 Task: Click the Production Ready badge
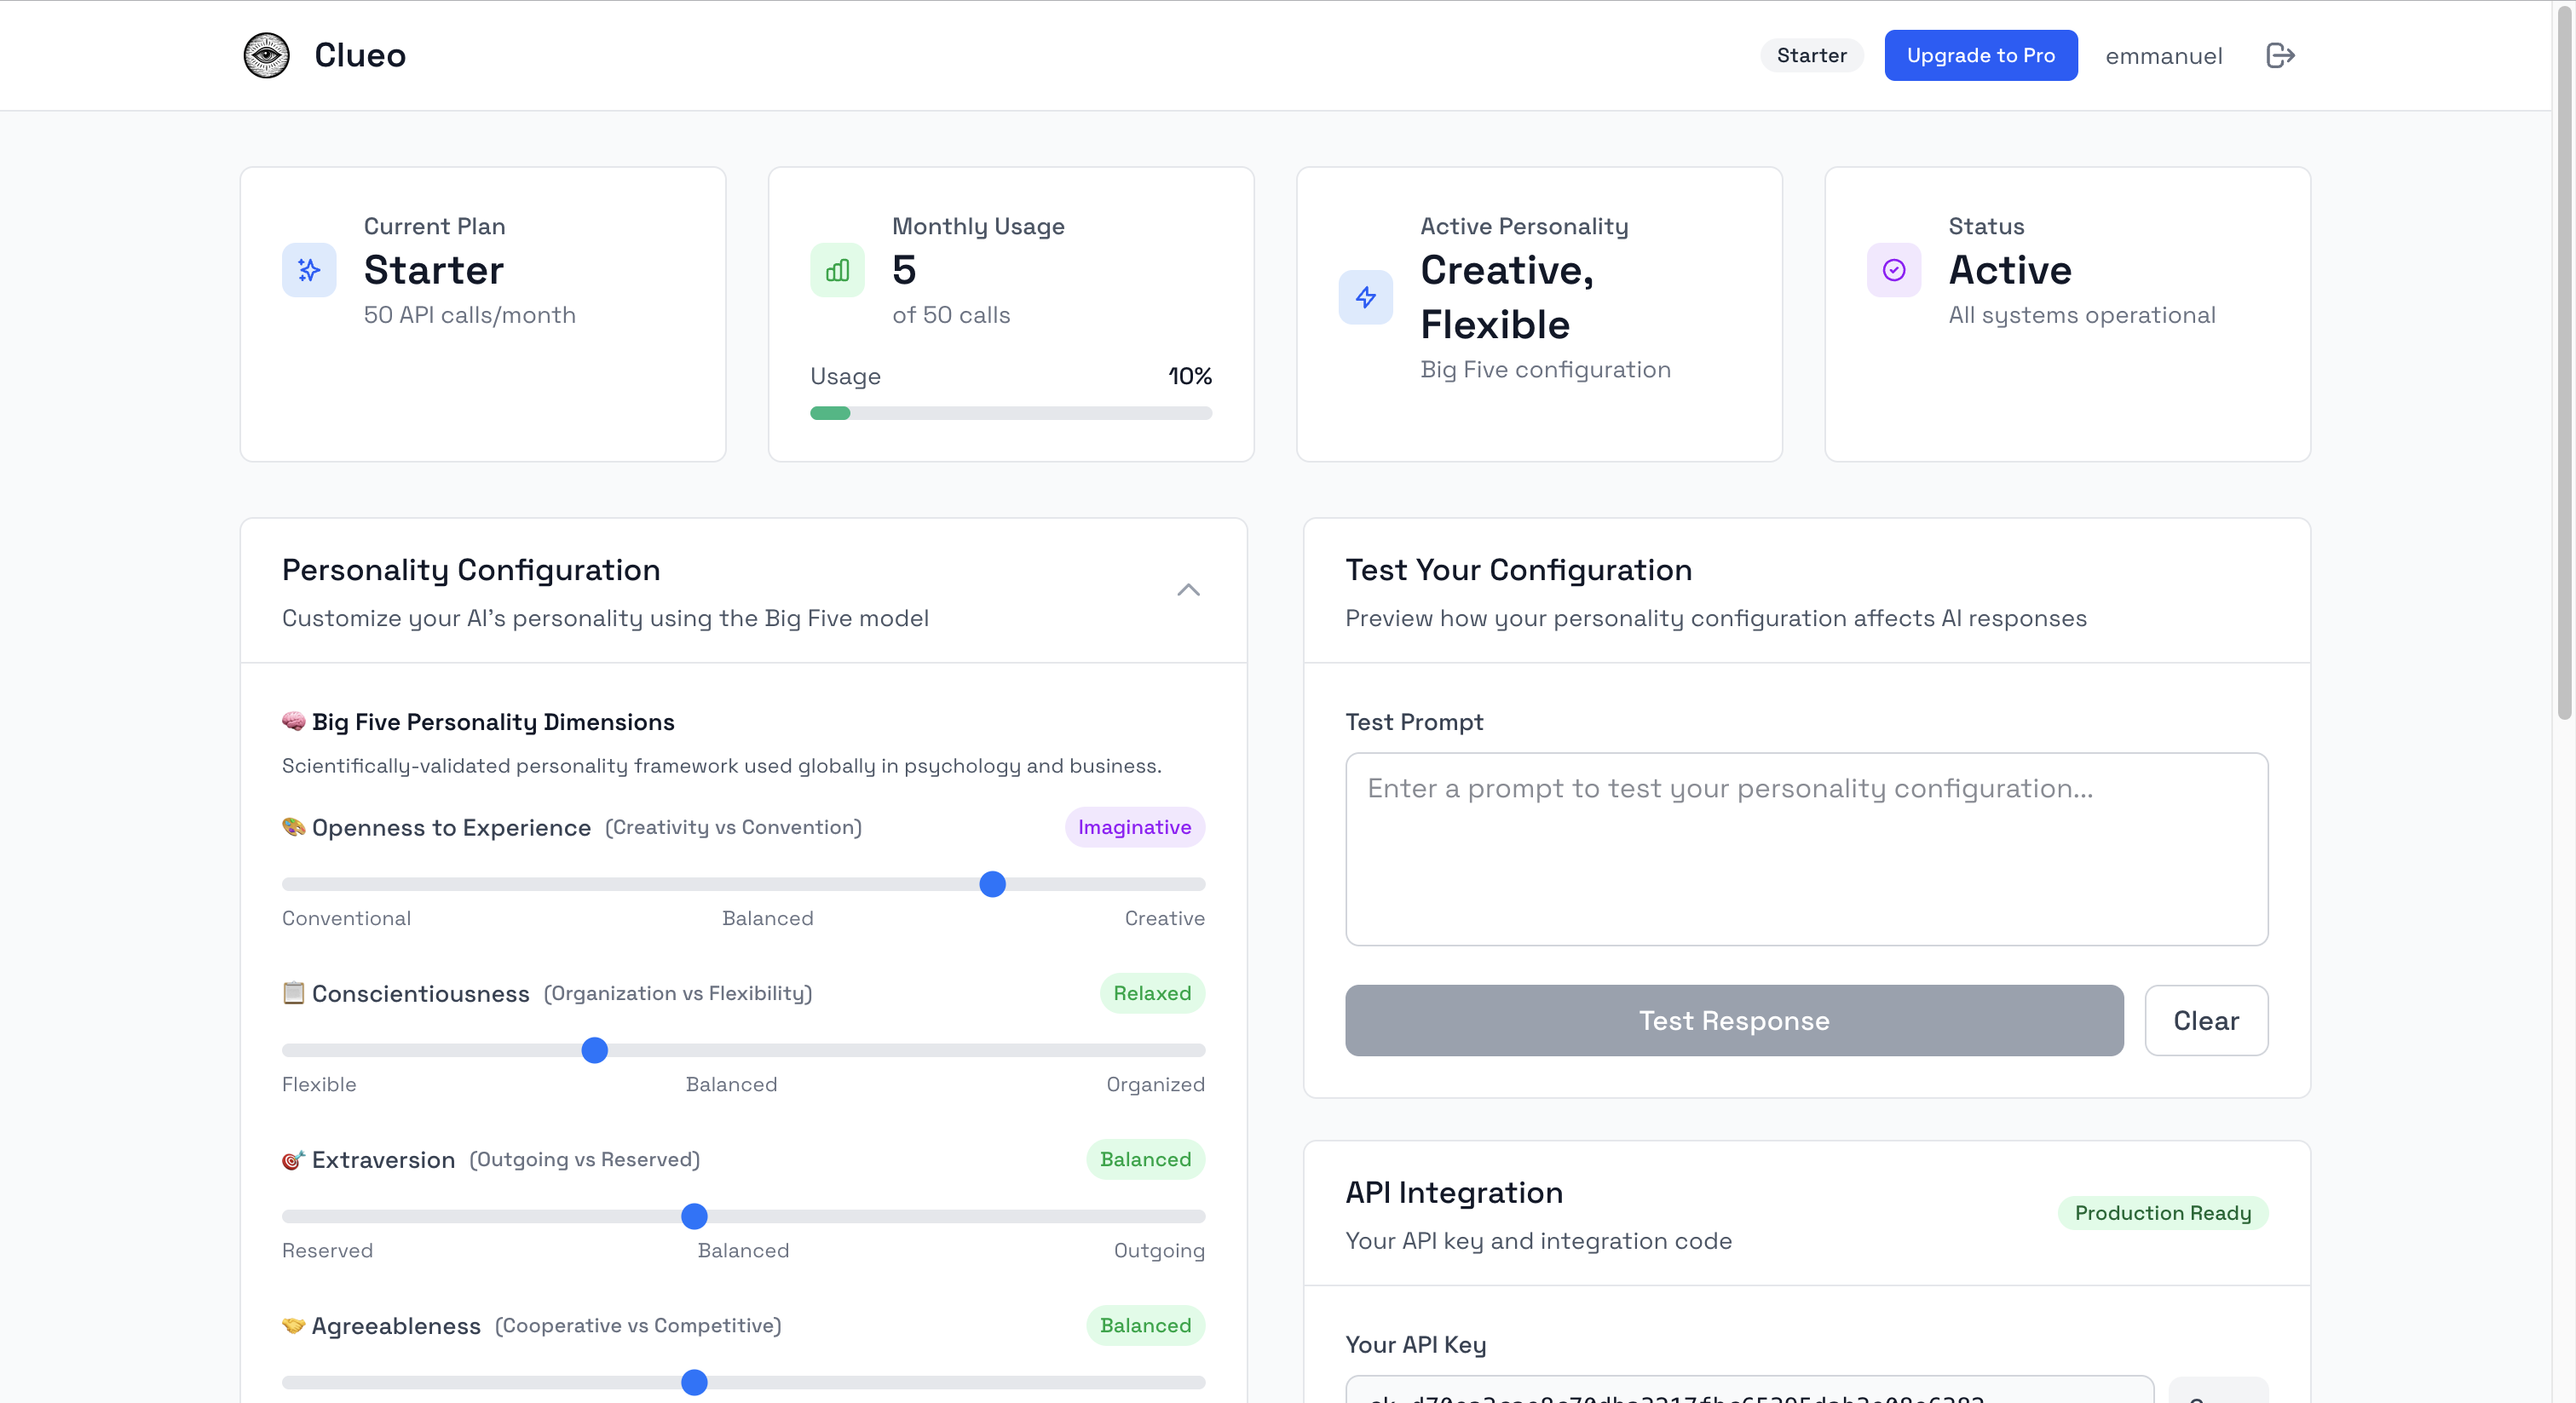(x=2162, y=1212)
